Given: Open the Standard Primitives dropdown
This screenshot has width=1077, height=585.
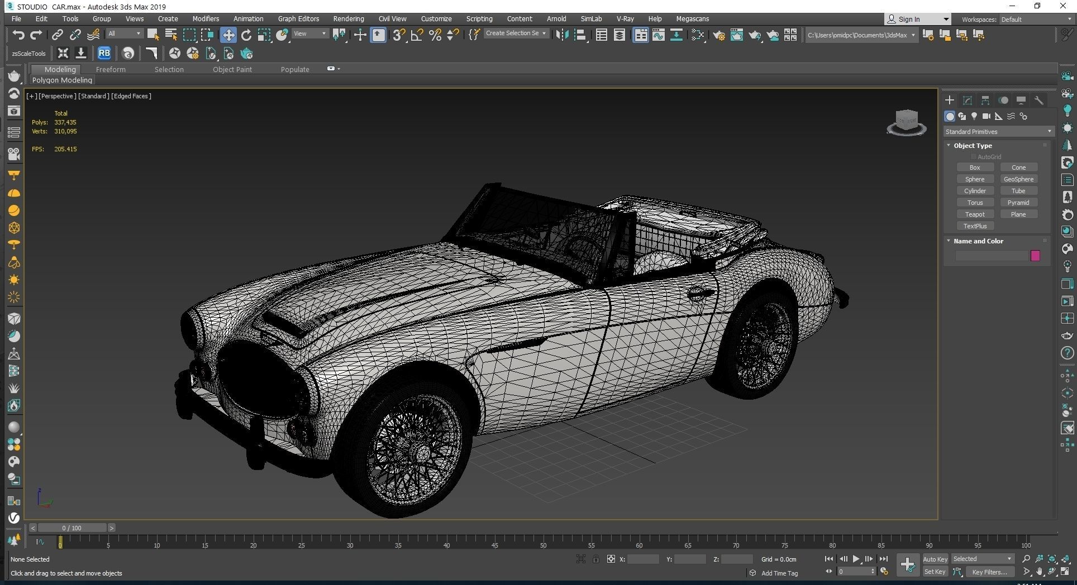Looking at the screenshot, I should [999, 132].
